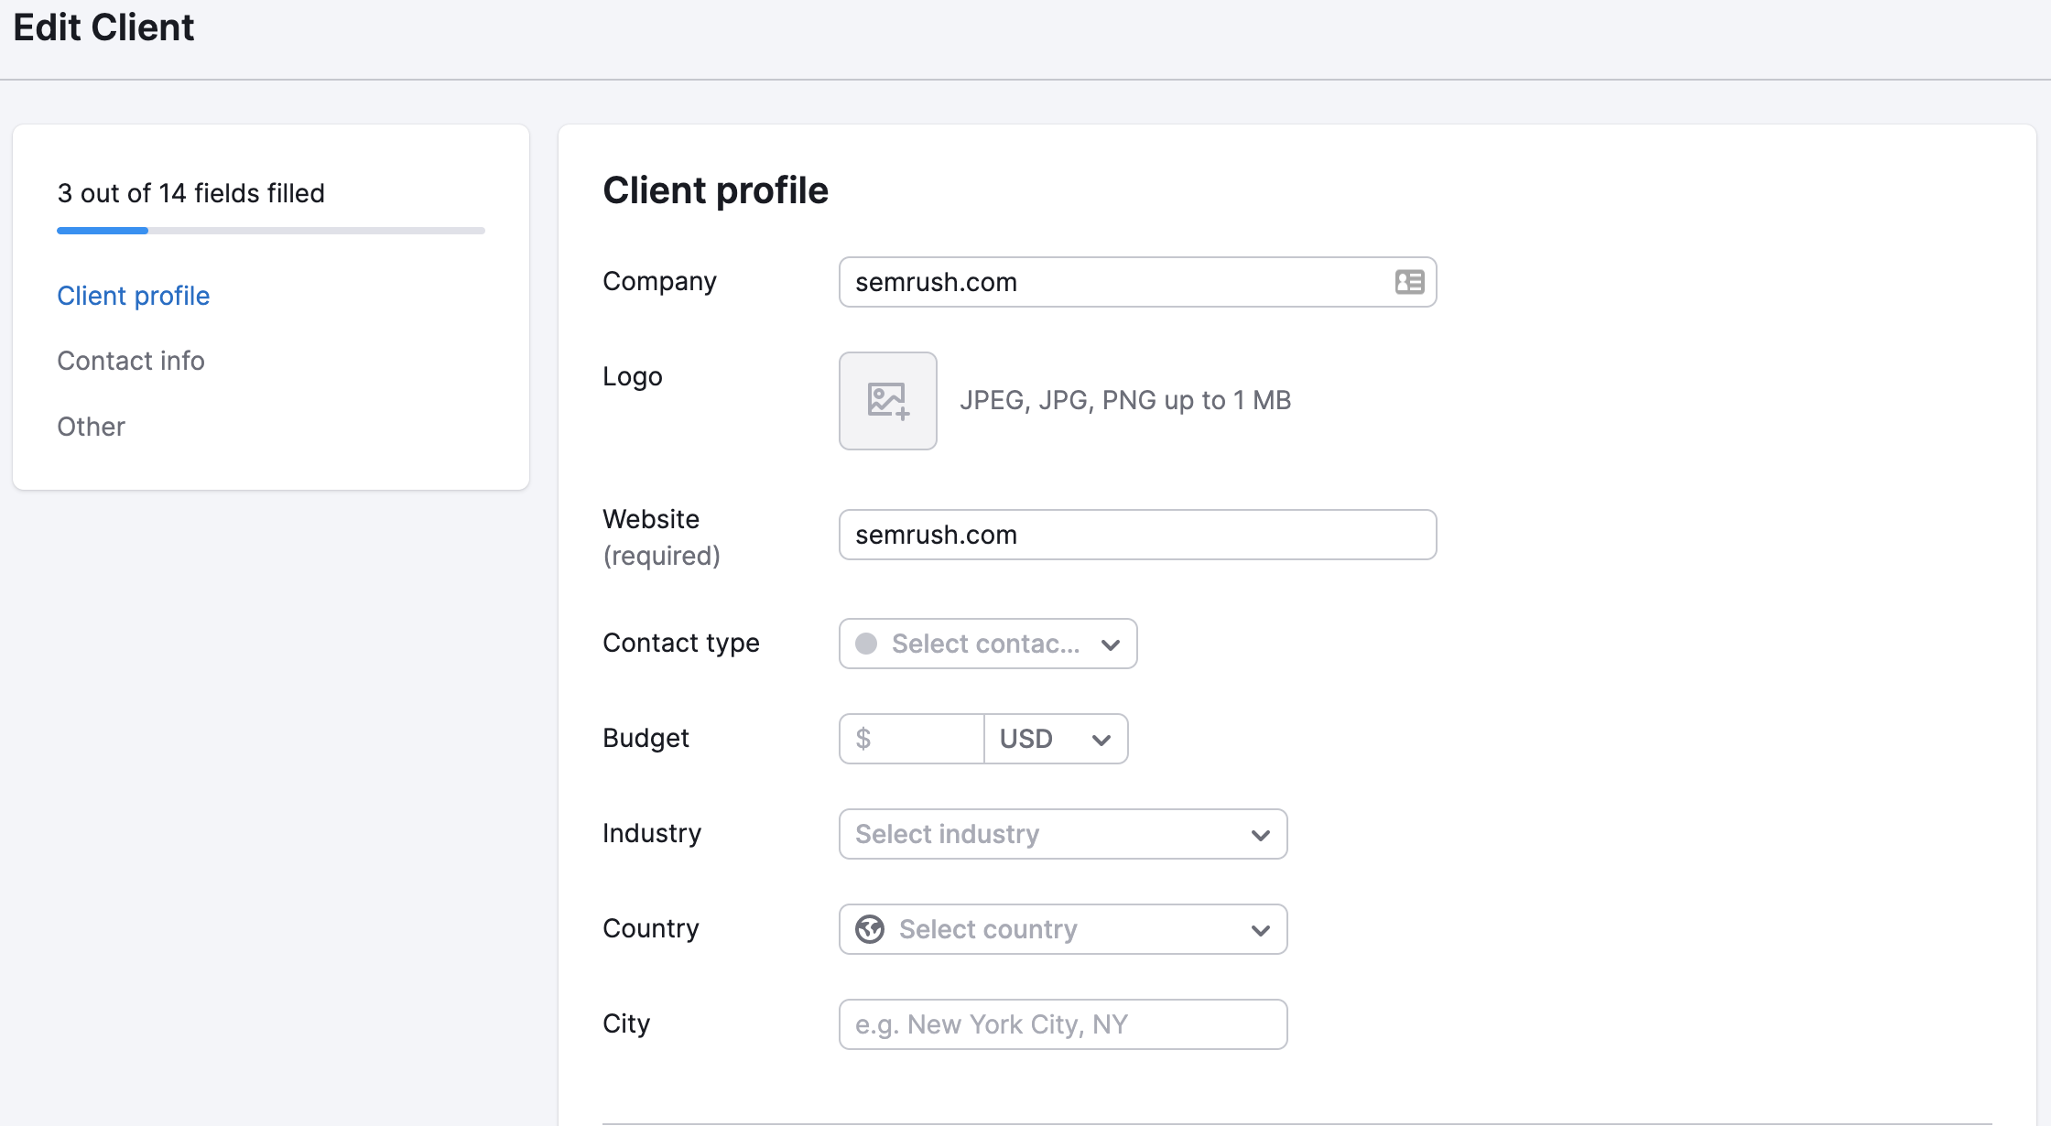Navigate to the Other section
Image resolution: width=2051 pixels, height=1126 pixels.
point(90,426)
